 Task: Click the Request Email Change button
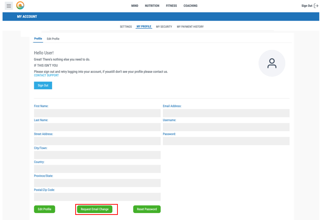[95, 209]
